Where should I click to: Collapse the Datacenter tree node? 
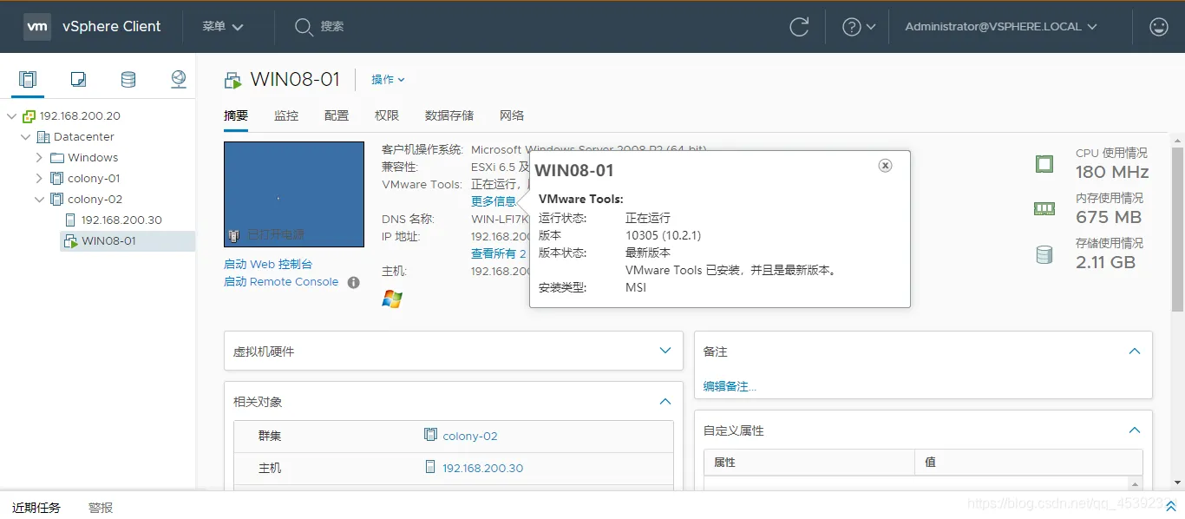tap(25, 137)
